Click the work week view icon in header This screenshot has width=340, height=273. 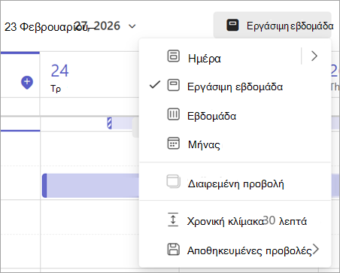click(232, 26)
